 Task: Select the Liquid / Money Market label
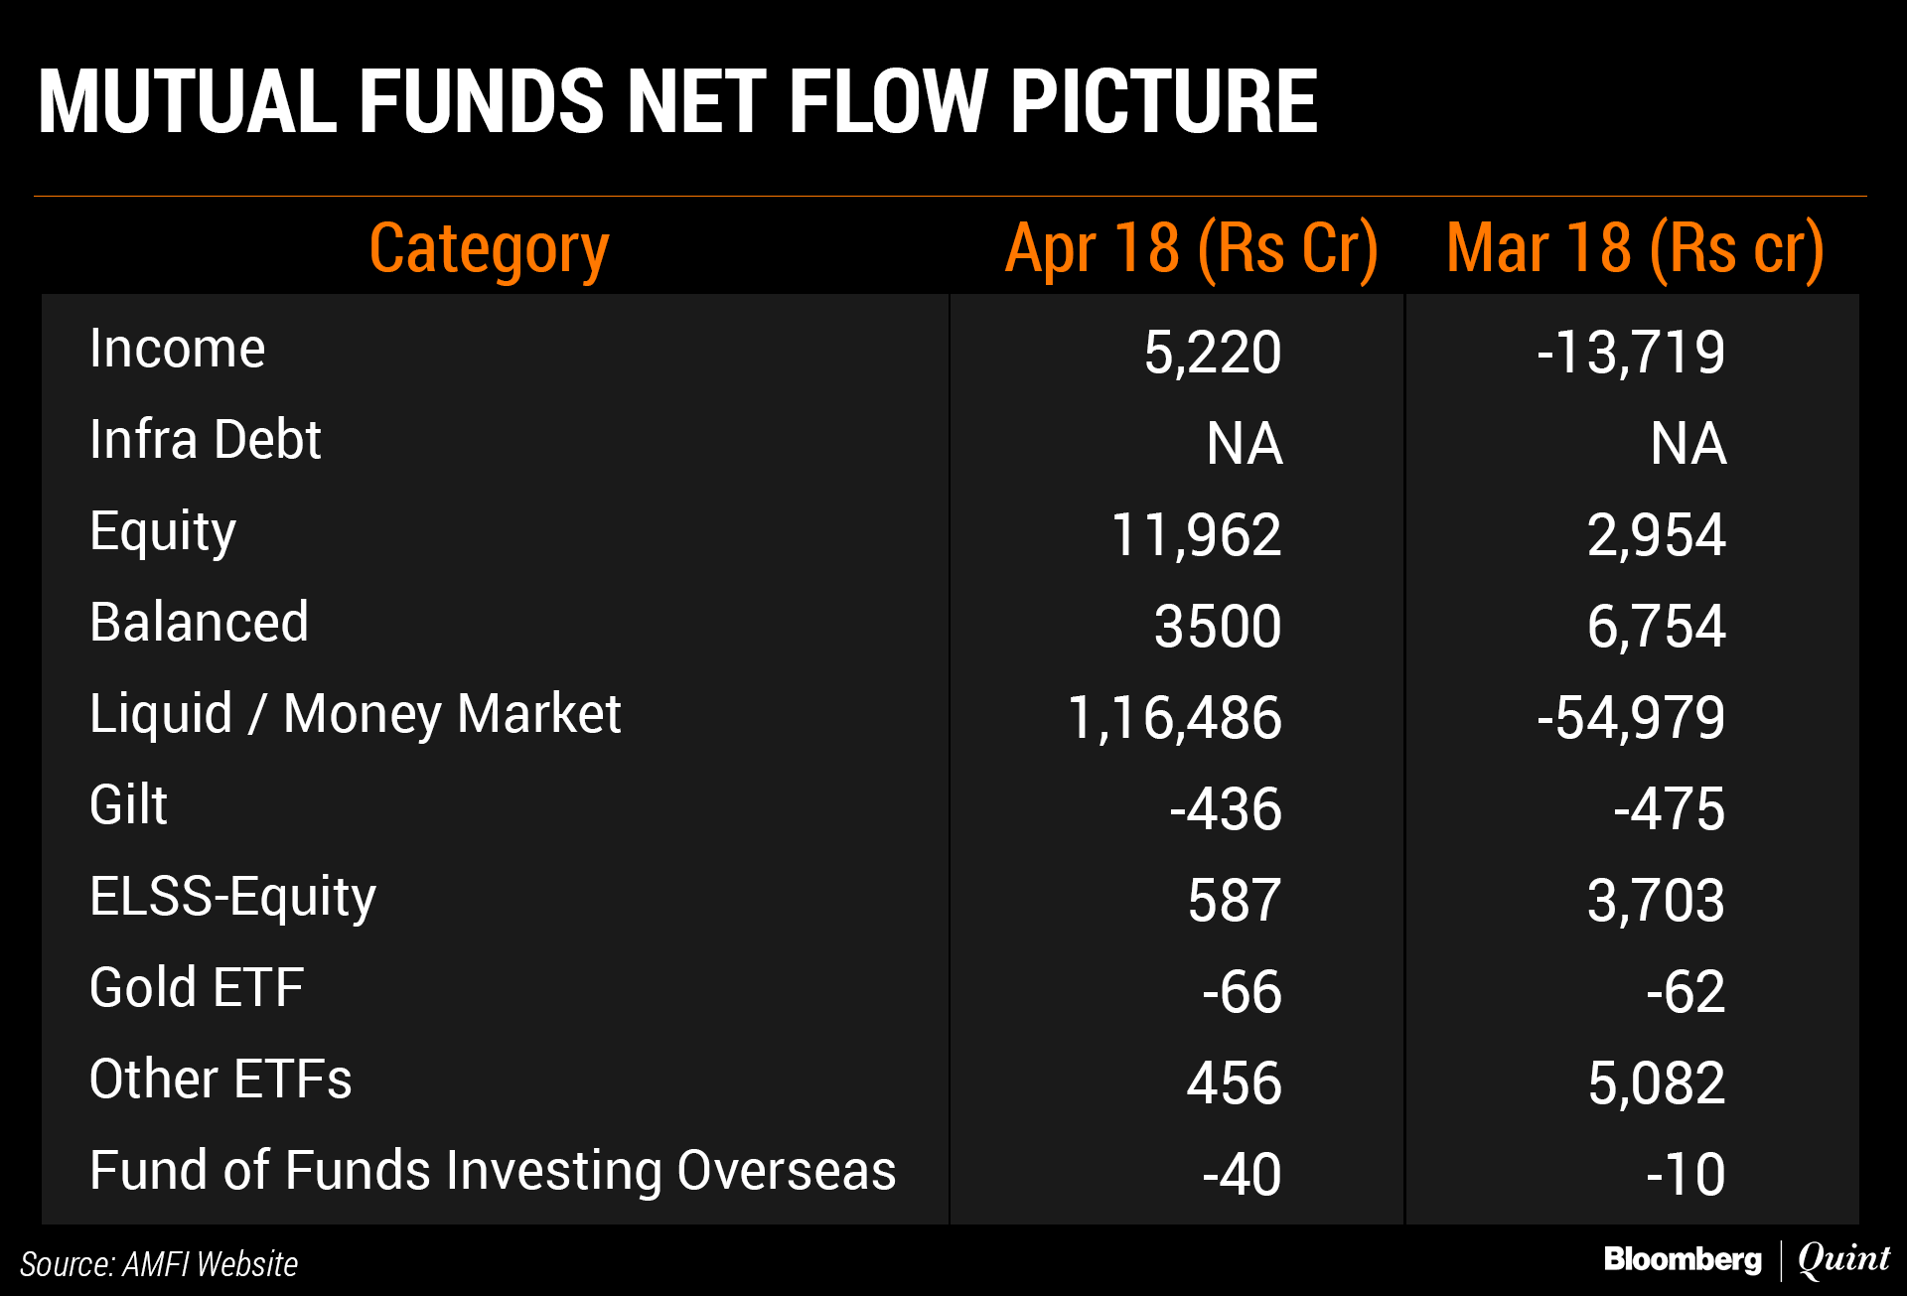pyautogui.click(x=355, y=714)
